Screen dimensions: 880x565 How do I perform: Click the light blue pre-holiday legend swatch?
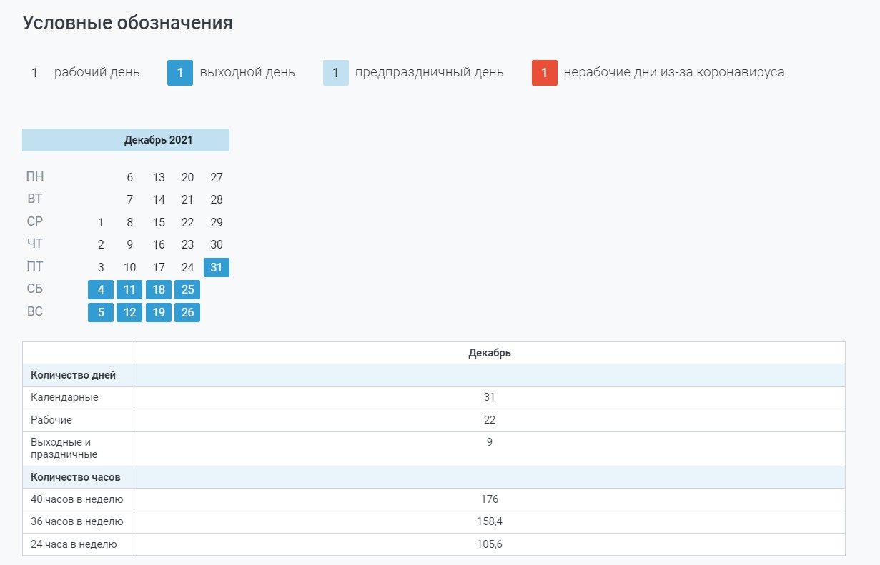[x=336, y=73]
